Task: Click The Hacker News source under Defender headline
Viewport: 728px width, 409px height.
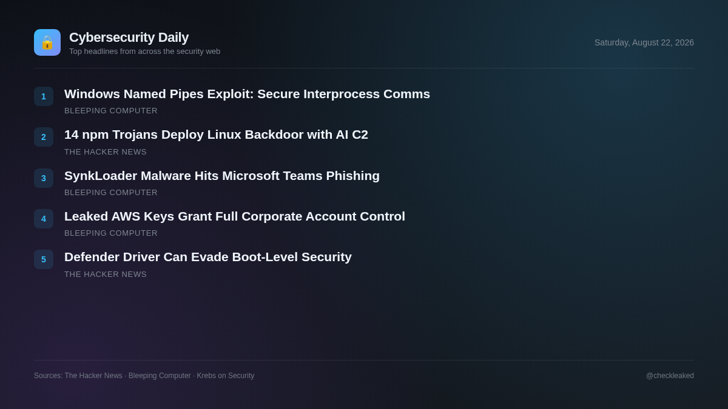Action: coord(106,274)
